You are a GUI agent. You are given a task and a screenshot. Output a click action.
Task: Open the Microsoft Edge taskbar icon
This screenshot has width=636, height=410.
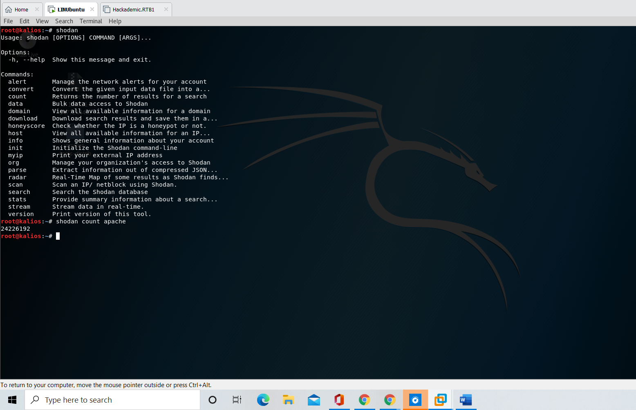click(x=263, y=400)
